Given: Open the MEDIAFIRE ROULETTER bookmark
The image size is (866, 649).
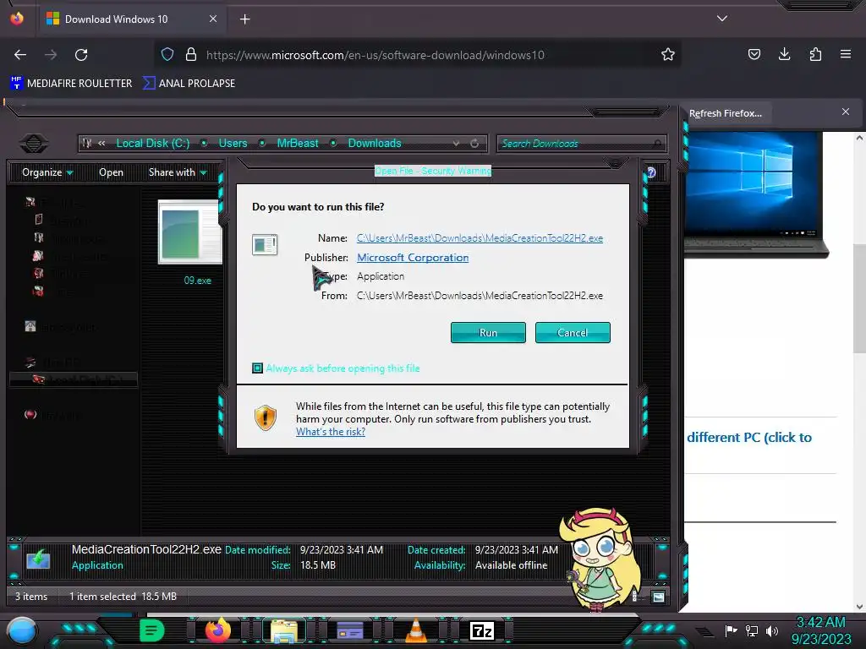Looking at the screenshot, I should [71, 84].
